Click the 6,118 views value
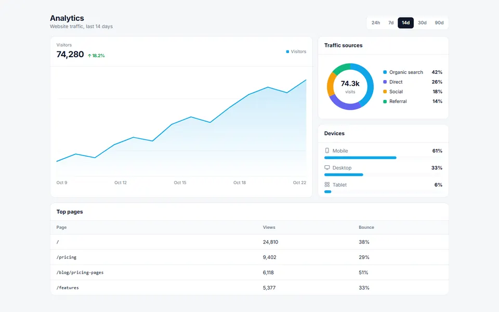 point(268,272)
